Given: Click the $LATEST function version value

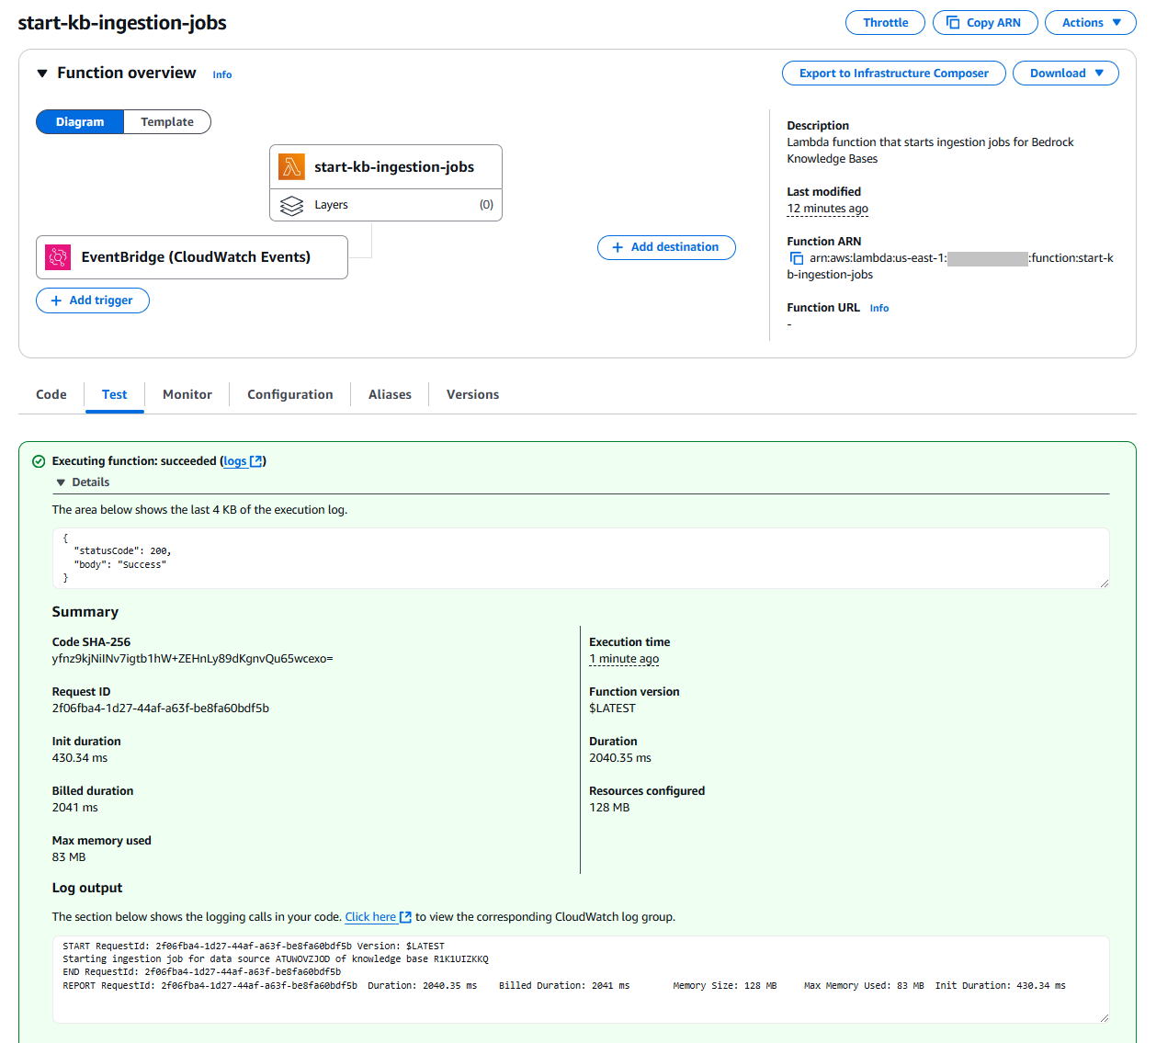Looking at the screenshot, I should click(x=612, y=709).
